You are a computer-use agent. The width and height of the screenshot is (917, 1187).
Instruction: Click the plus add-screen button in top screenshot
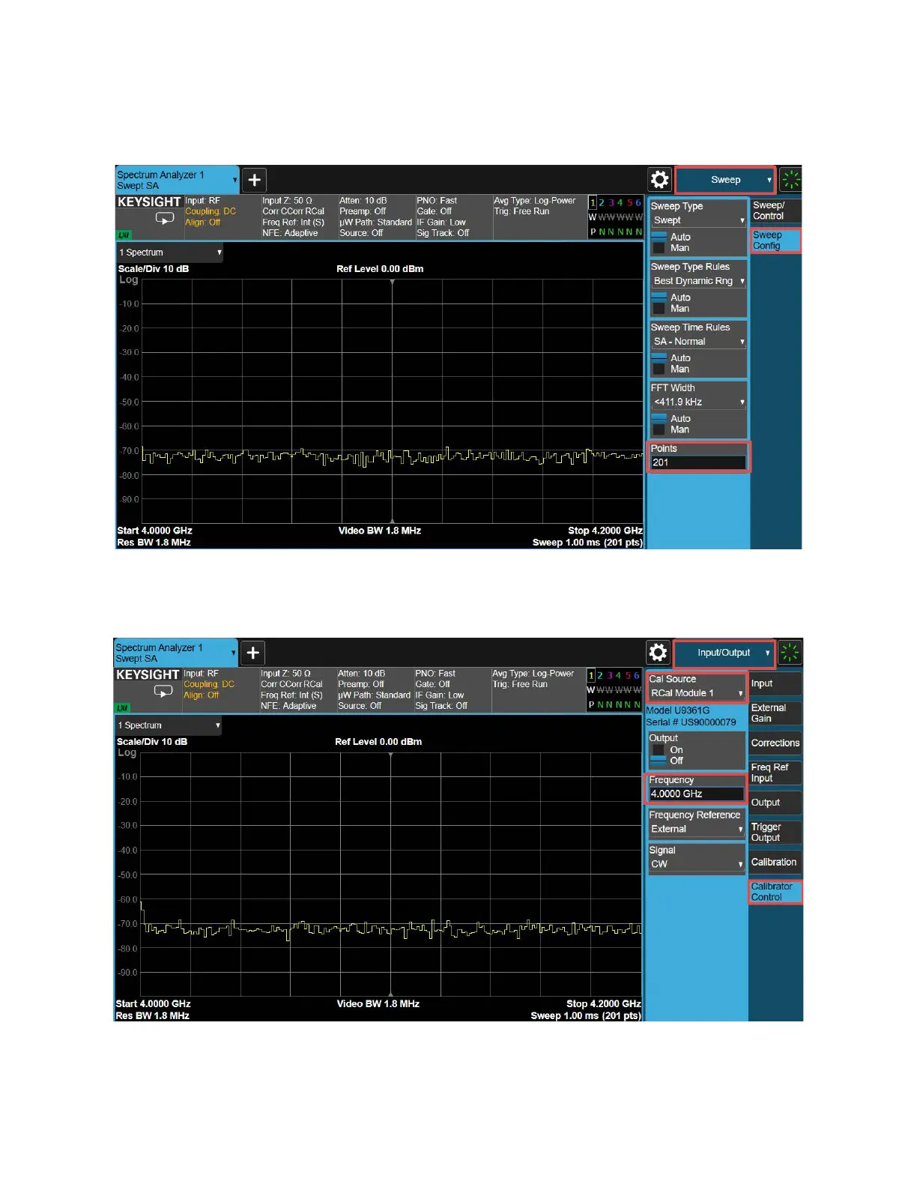point(255,180)
